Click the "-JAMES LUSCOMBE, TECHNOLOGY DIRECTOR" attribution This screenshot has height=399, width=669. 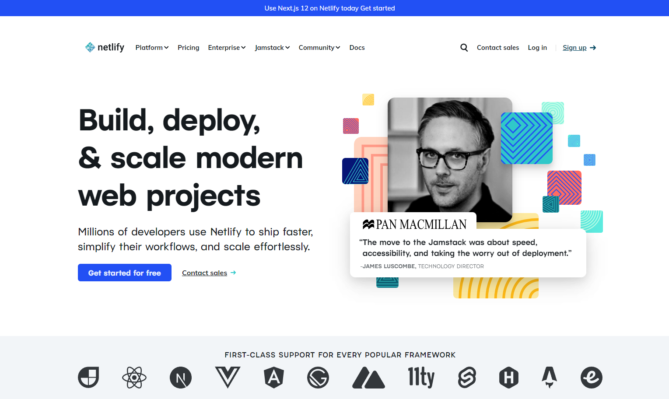pyautogui.click(x=422, y=266)
